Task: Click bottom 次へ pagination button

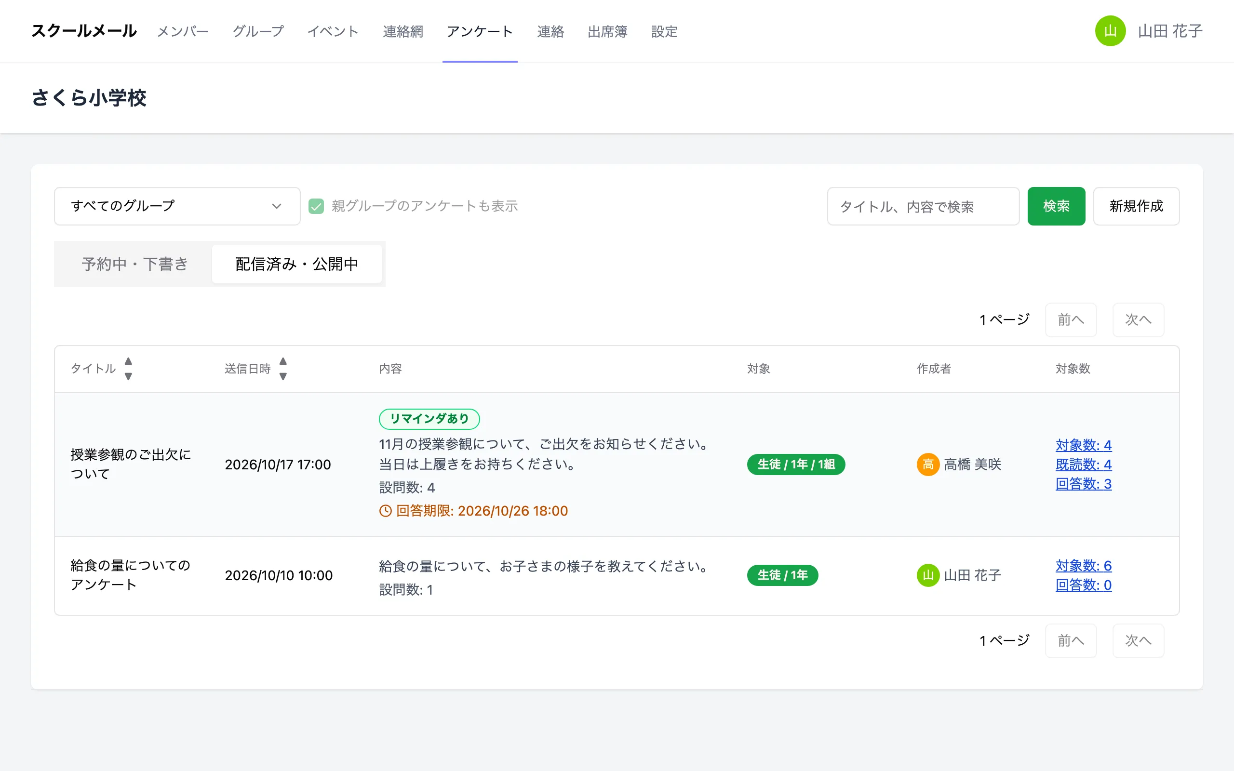Action: [1138, 640]
